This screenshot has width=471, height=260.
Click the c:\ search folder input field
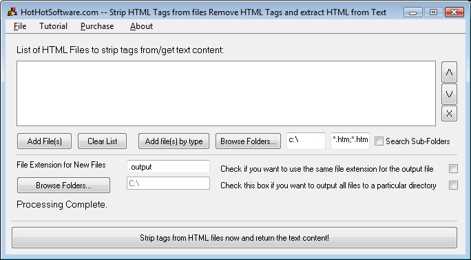click(306, 141)
